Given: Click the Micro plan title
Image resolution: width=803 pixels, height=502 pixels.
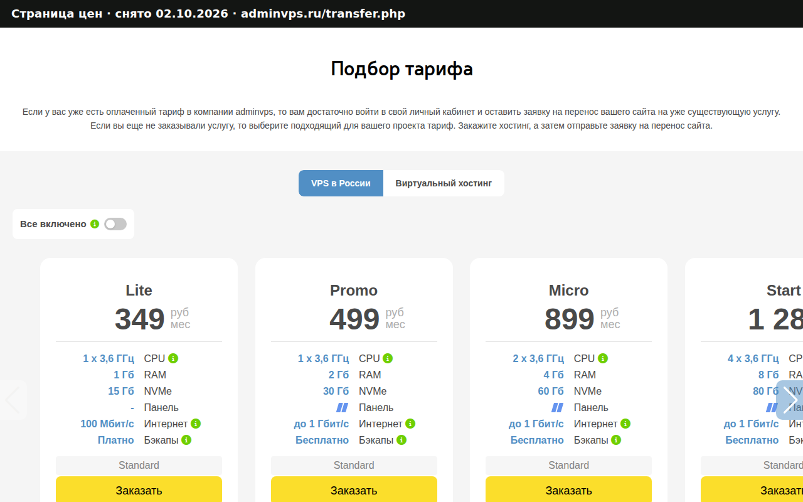Looking at the screenshot, I should (x=568, y=291).
